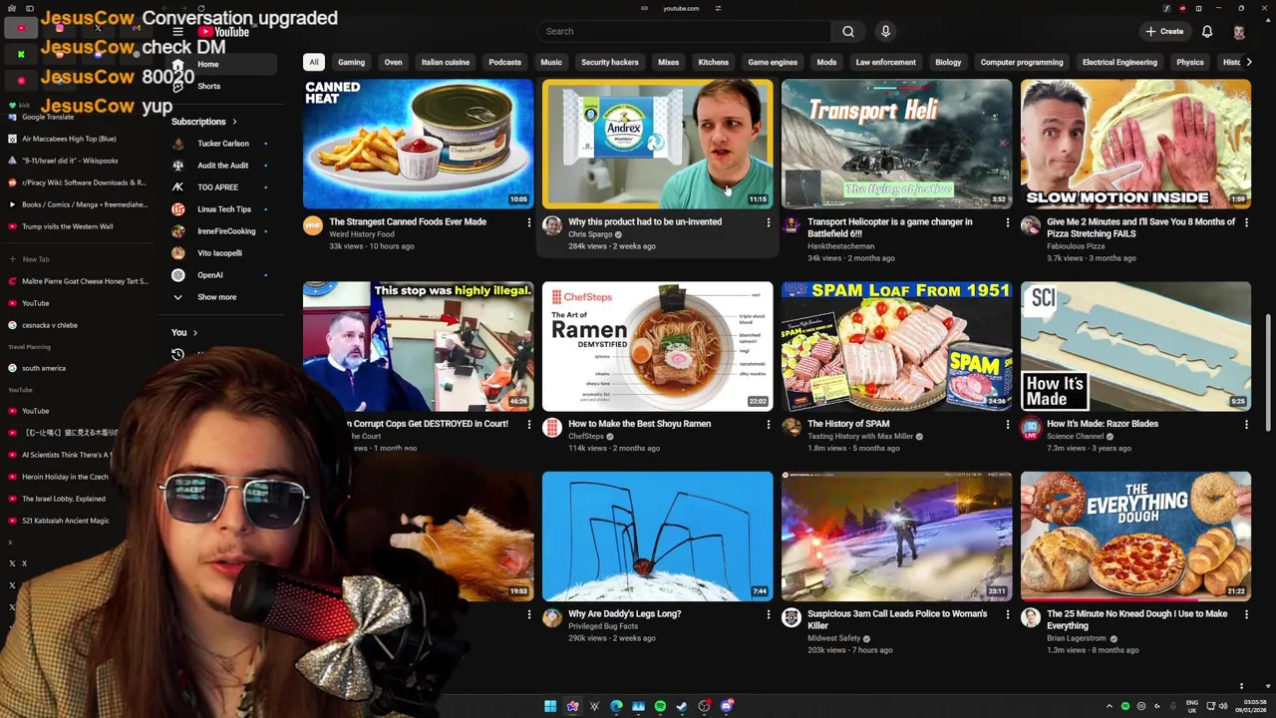Click Weird History Food channel avatar
Screen dimensions: 1276x718
coord(313,226)
